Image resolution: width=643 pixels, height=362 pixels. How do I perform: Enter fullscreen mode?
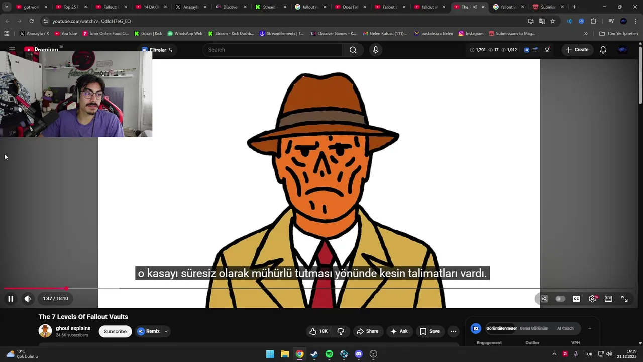click(624, 299)
